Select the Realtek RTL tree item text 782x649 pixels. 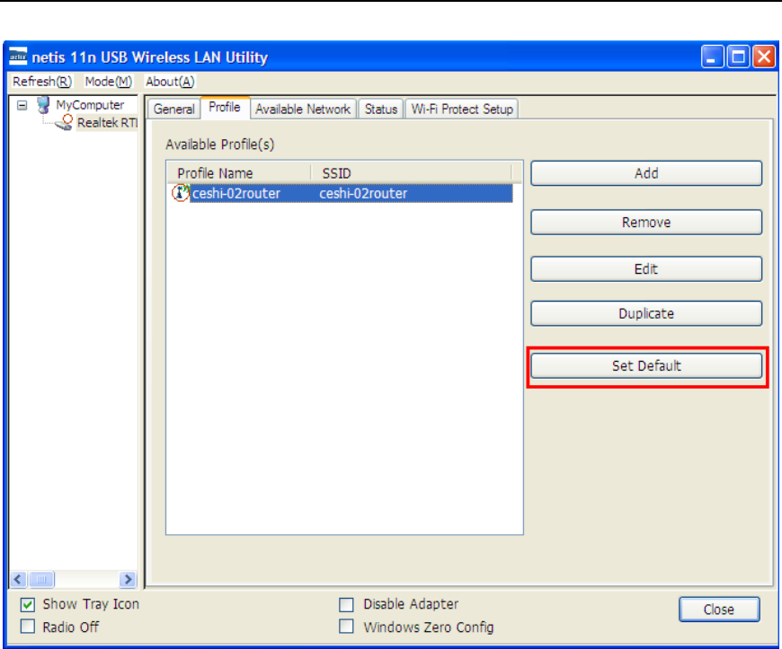pyautogui.click(x=107, y=122)
